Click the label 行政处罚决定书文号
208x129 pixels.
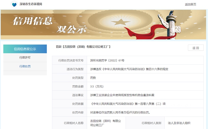[71, 61]
